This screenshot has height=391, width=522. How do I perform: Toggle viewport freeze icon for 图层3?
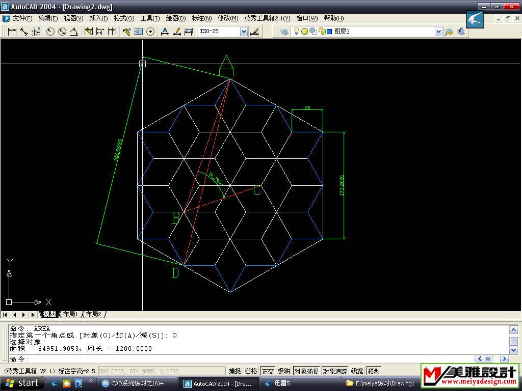point(313,31)
